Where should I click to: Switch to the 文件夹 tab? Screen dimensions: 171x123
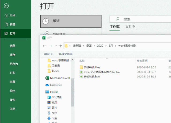pos(130,27)
